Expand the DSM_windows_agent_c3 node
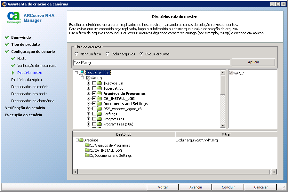This screenshot has width=288, height=192. point(89,109)
